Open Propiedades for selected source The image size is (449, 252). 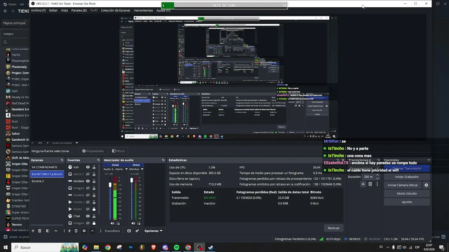pos(93,151)
